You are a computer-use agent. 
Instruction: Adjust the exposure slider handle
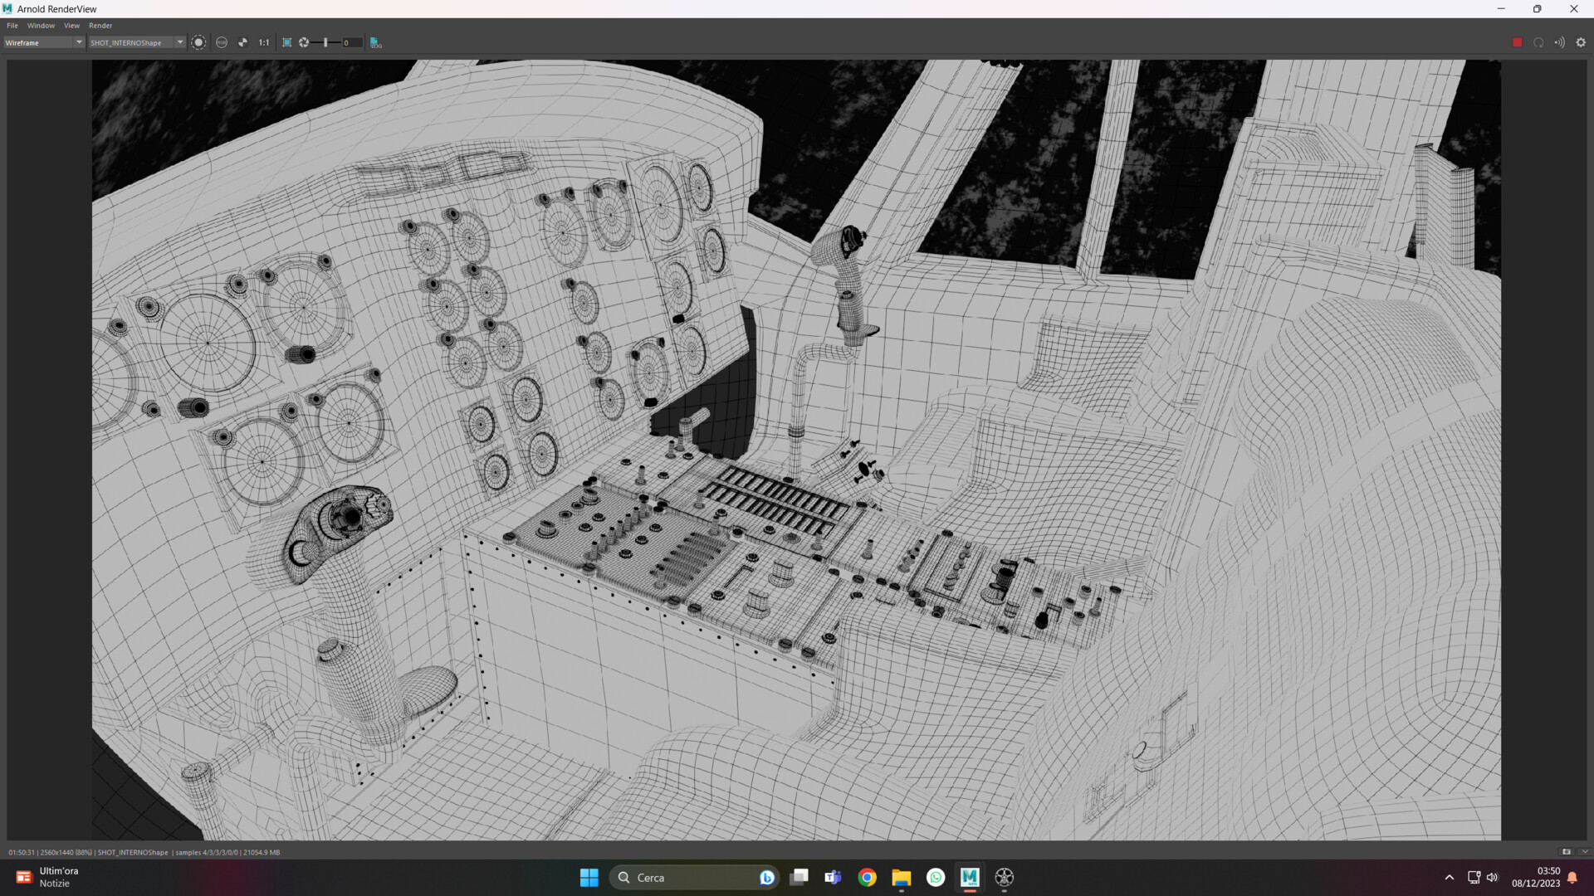(325, 42)
